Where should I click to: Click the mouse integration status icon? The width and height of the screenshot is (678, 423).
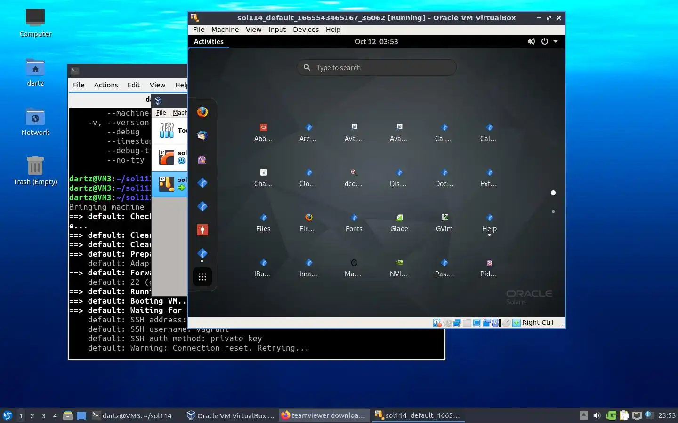click(507, 323)
